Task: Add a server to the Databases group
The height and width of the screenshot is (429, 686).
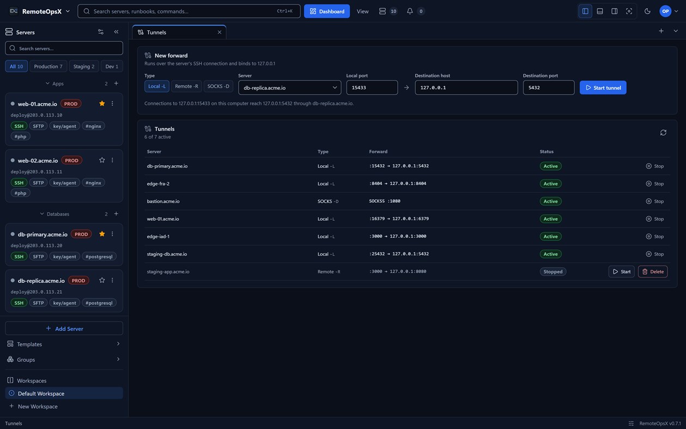Action: (x=116, y=214)
